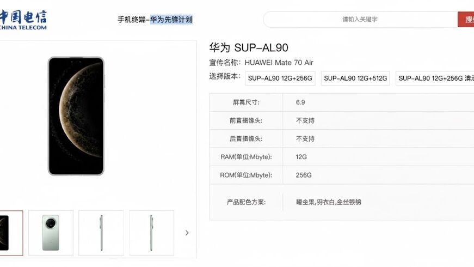The image size is (474, 267).
Task: Click the 12G RAM value cell
Action: (x=301, y=157)
